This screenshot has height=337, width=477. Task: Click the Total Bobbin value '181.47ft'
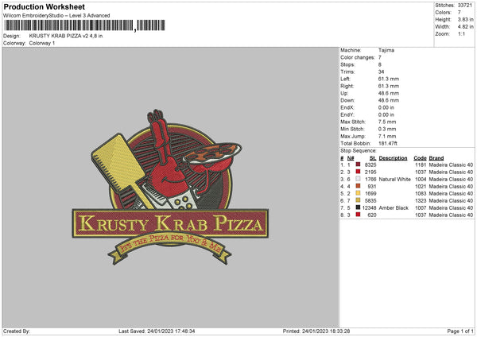(388, 143)
